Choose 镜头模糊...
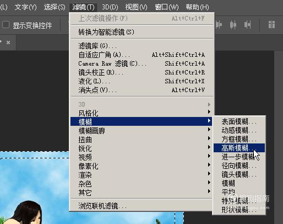Viewport: 283px width, 224px height. pyautogui.click(x=239, y=174)
